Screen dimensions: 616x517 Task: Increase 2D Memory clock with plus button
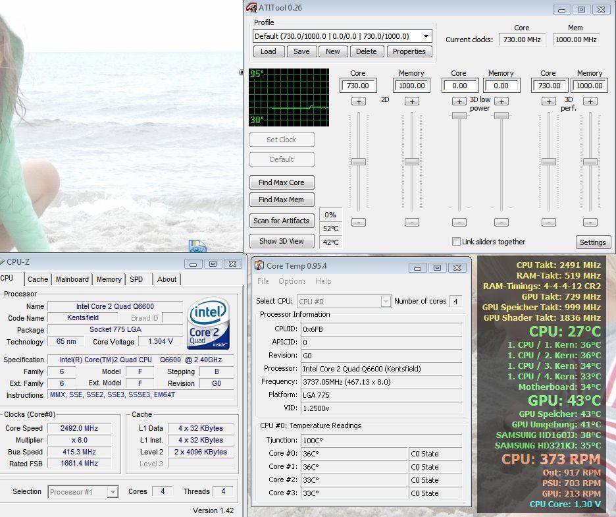pos(412,101)
